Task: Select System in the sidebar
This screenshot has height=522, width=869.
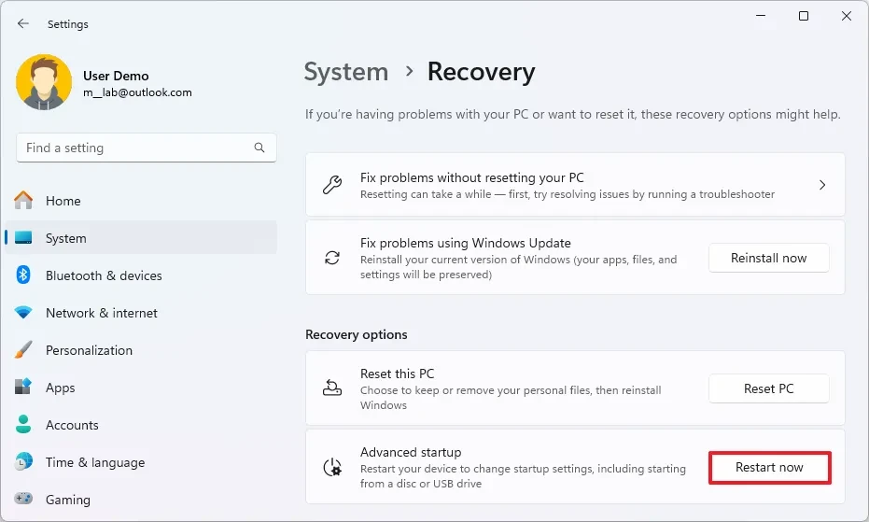Action: (x=141, y=238)
